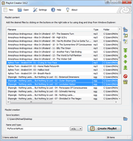
Task: Click the Playlist Creator title bar icon
Action: [x=3, y=3]
